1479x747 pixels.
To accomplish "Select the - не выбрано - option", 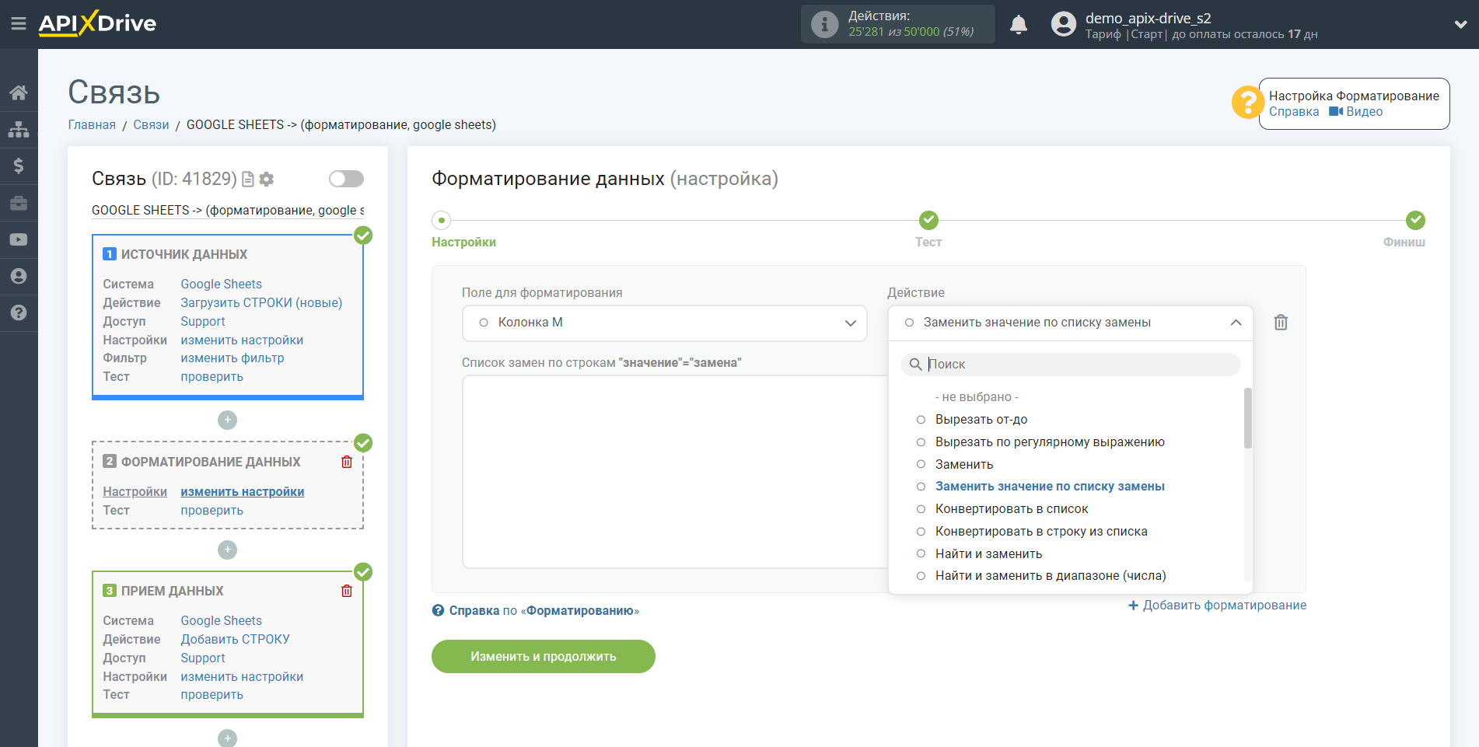I will click(977, 397).
